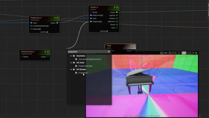Image resolution: width=209 pixels, height=118 pixels.
Task: Enable A|B split comparison view
Action: pyautogui.click(x=189, y=53)
